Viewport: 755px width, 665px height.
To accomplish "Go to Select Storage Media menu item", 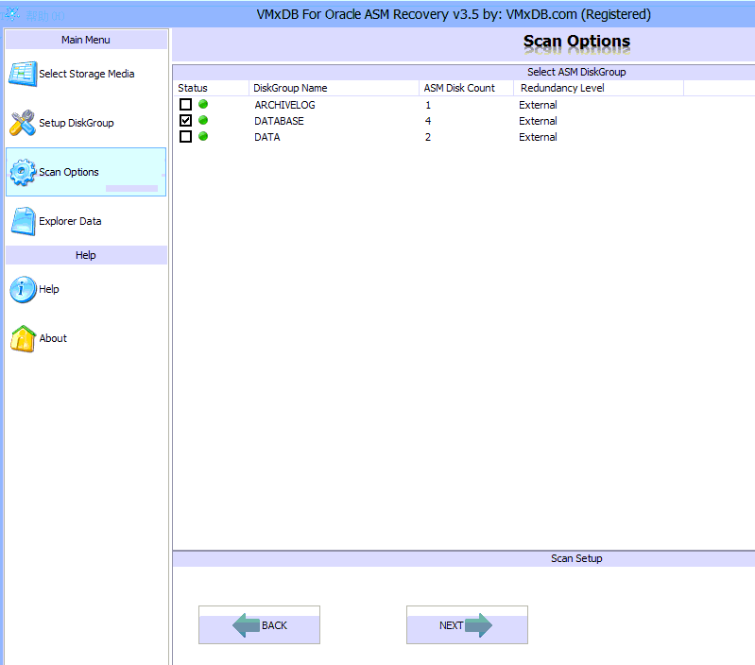I will (87, 74).
